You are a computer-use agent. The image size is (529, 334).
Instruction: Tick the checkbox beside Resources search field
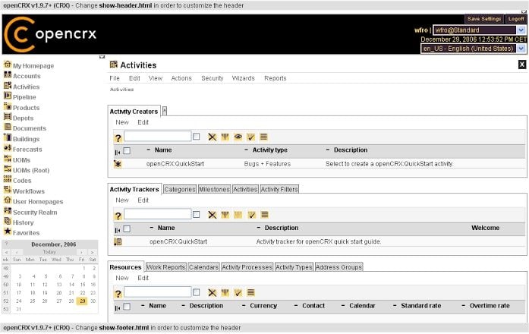196,292
